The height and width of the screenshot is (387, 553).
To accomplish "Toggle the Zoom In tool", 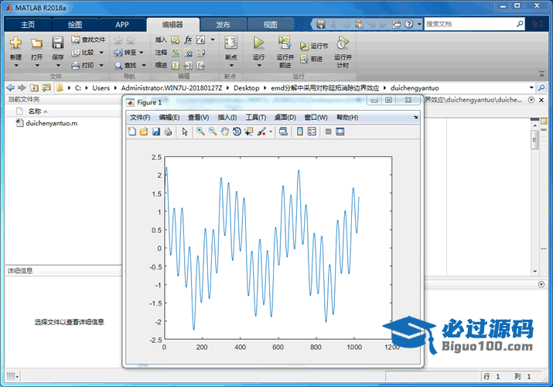I will [200, 132].
